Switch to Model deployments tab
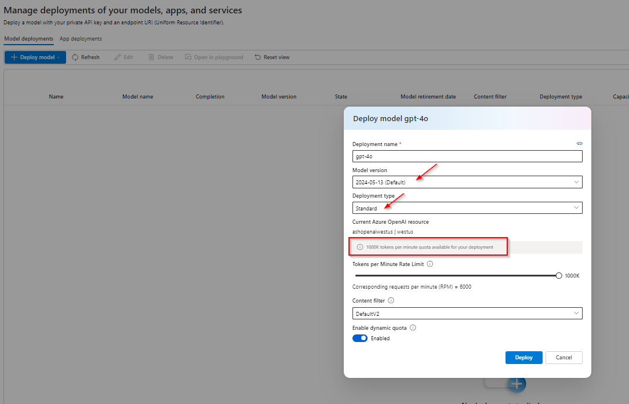Image resolution: width=629 pixels, height=404 pixels. pyautogui.click(x=29, y=39)
